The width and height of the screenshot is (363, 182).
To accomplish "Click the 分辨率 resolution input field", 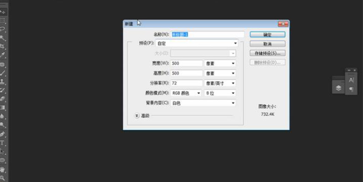I will point(186,83).
